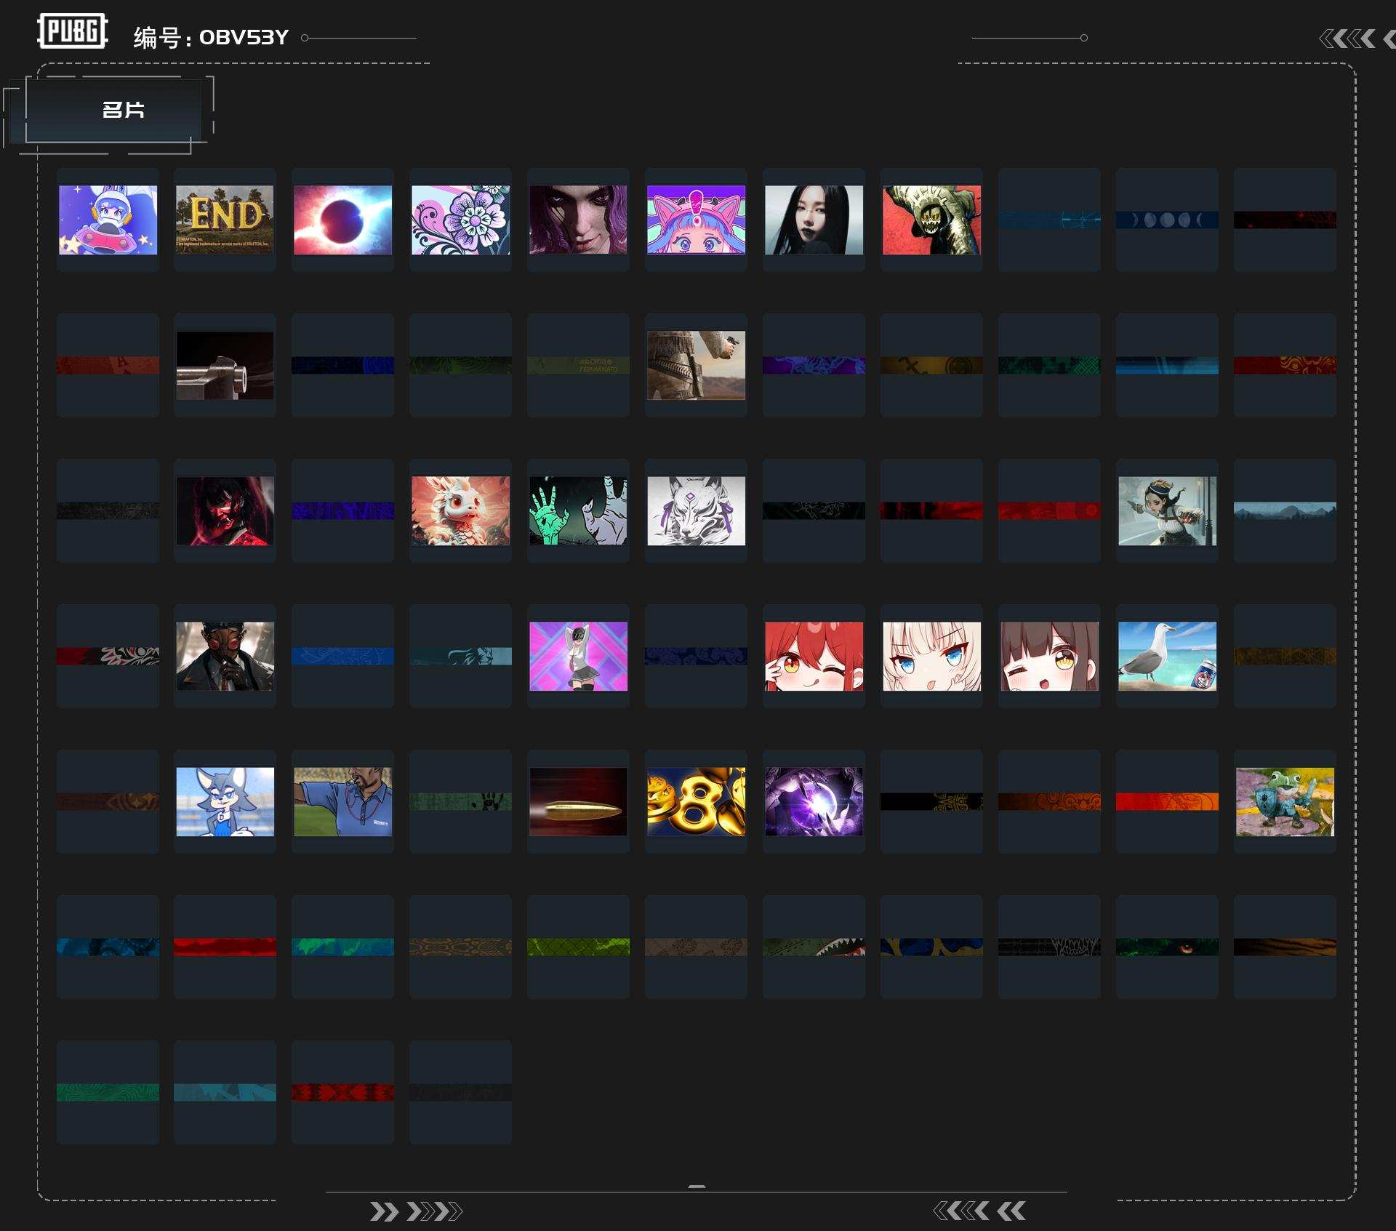The image size is (1396, 1231).
Task: Select the frog knight nameplate
Action: click(x=1285, y=801)
